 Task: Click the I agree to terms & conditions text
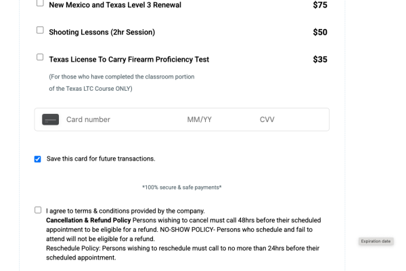125,211
